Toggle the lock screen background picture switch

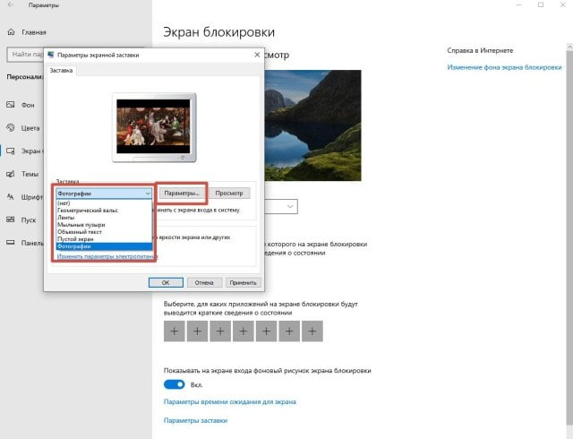174,383
